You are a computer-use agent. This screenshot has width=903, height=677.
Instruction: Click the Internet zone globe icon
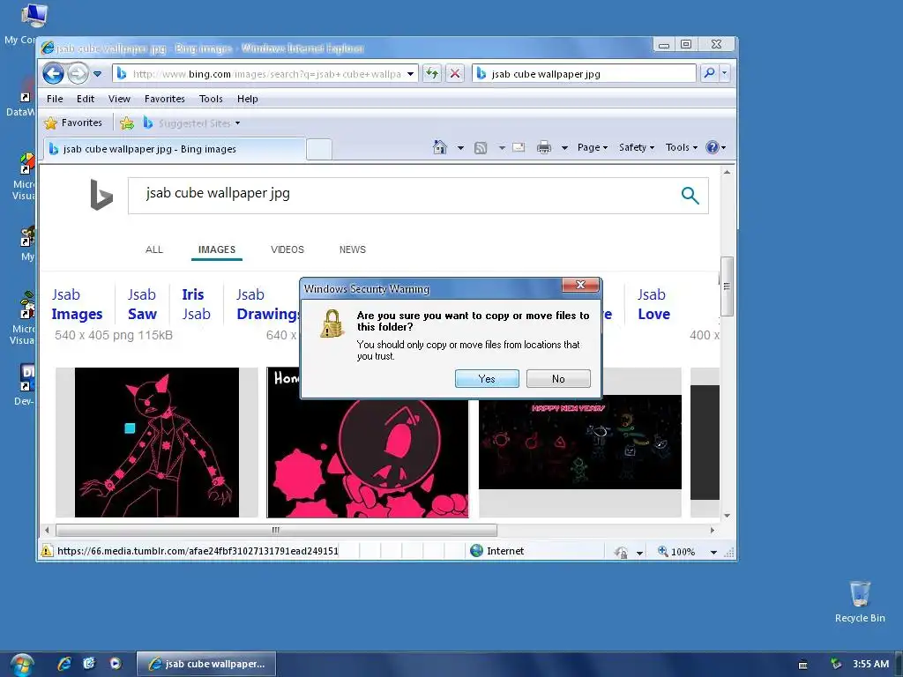point(476,551)
